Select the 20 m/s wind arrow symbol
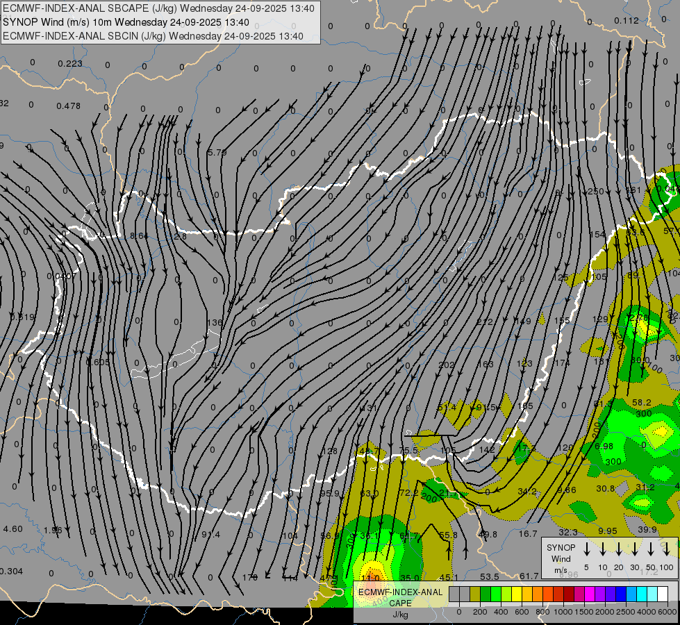Screen dimensions: 680x625 tap(619, 549)
